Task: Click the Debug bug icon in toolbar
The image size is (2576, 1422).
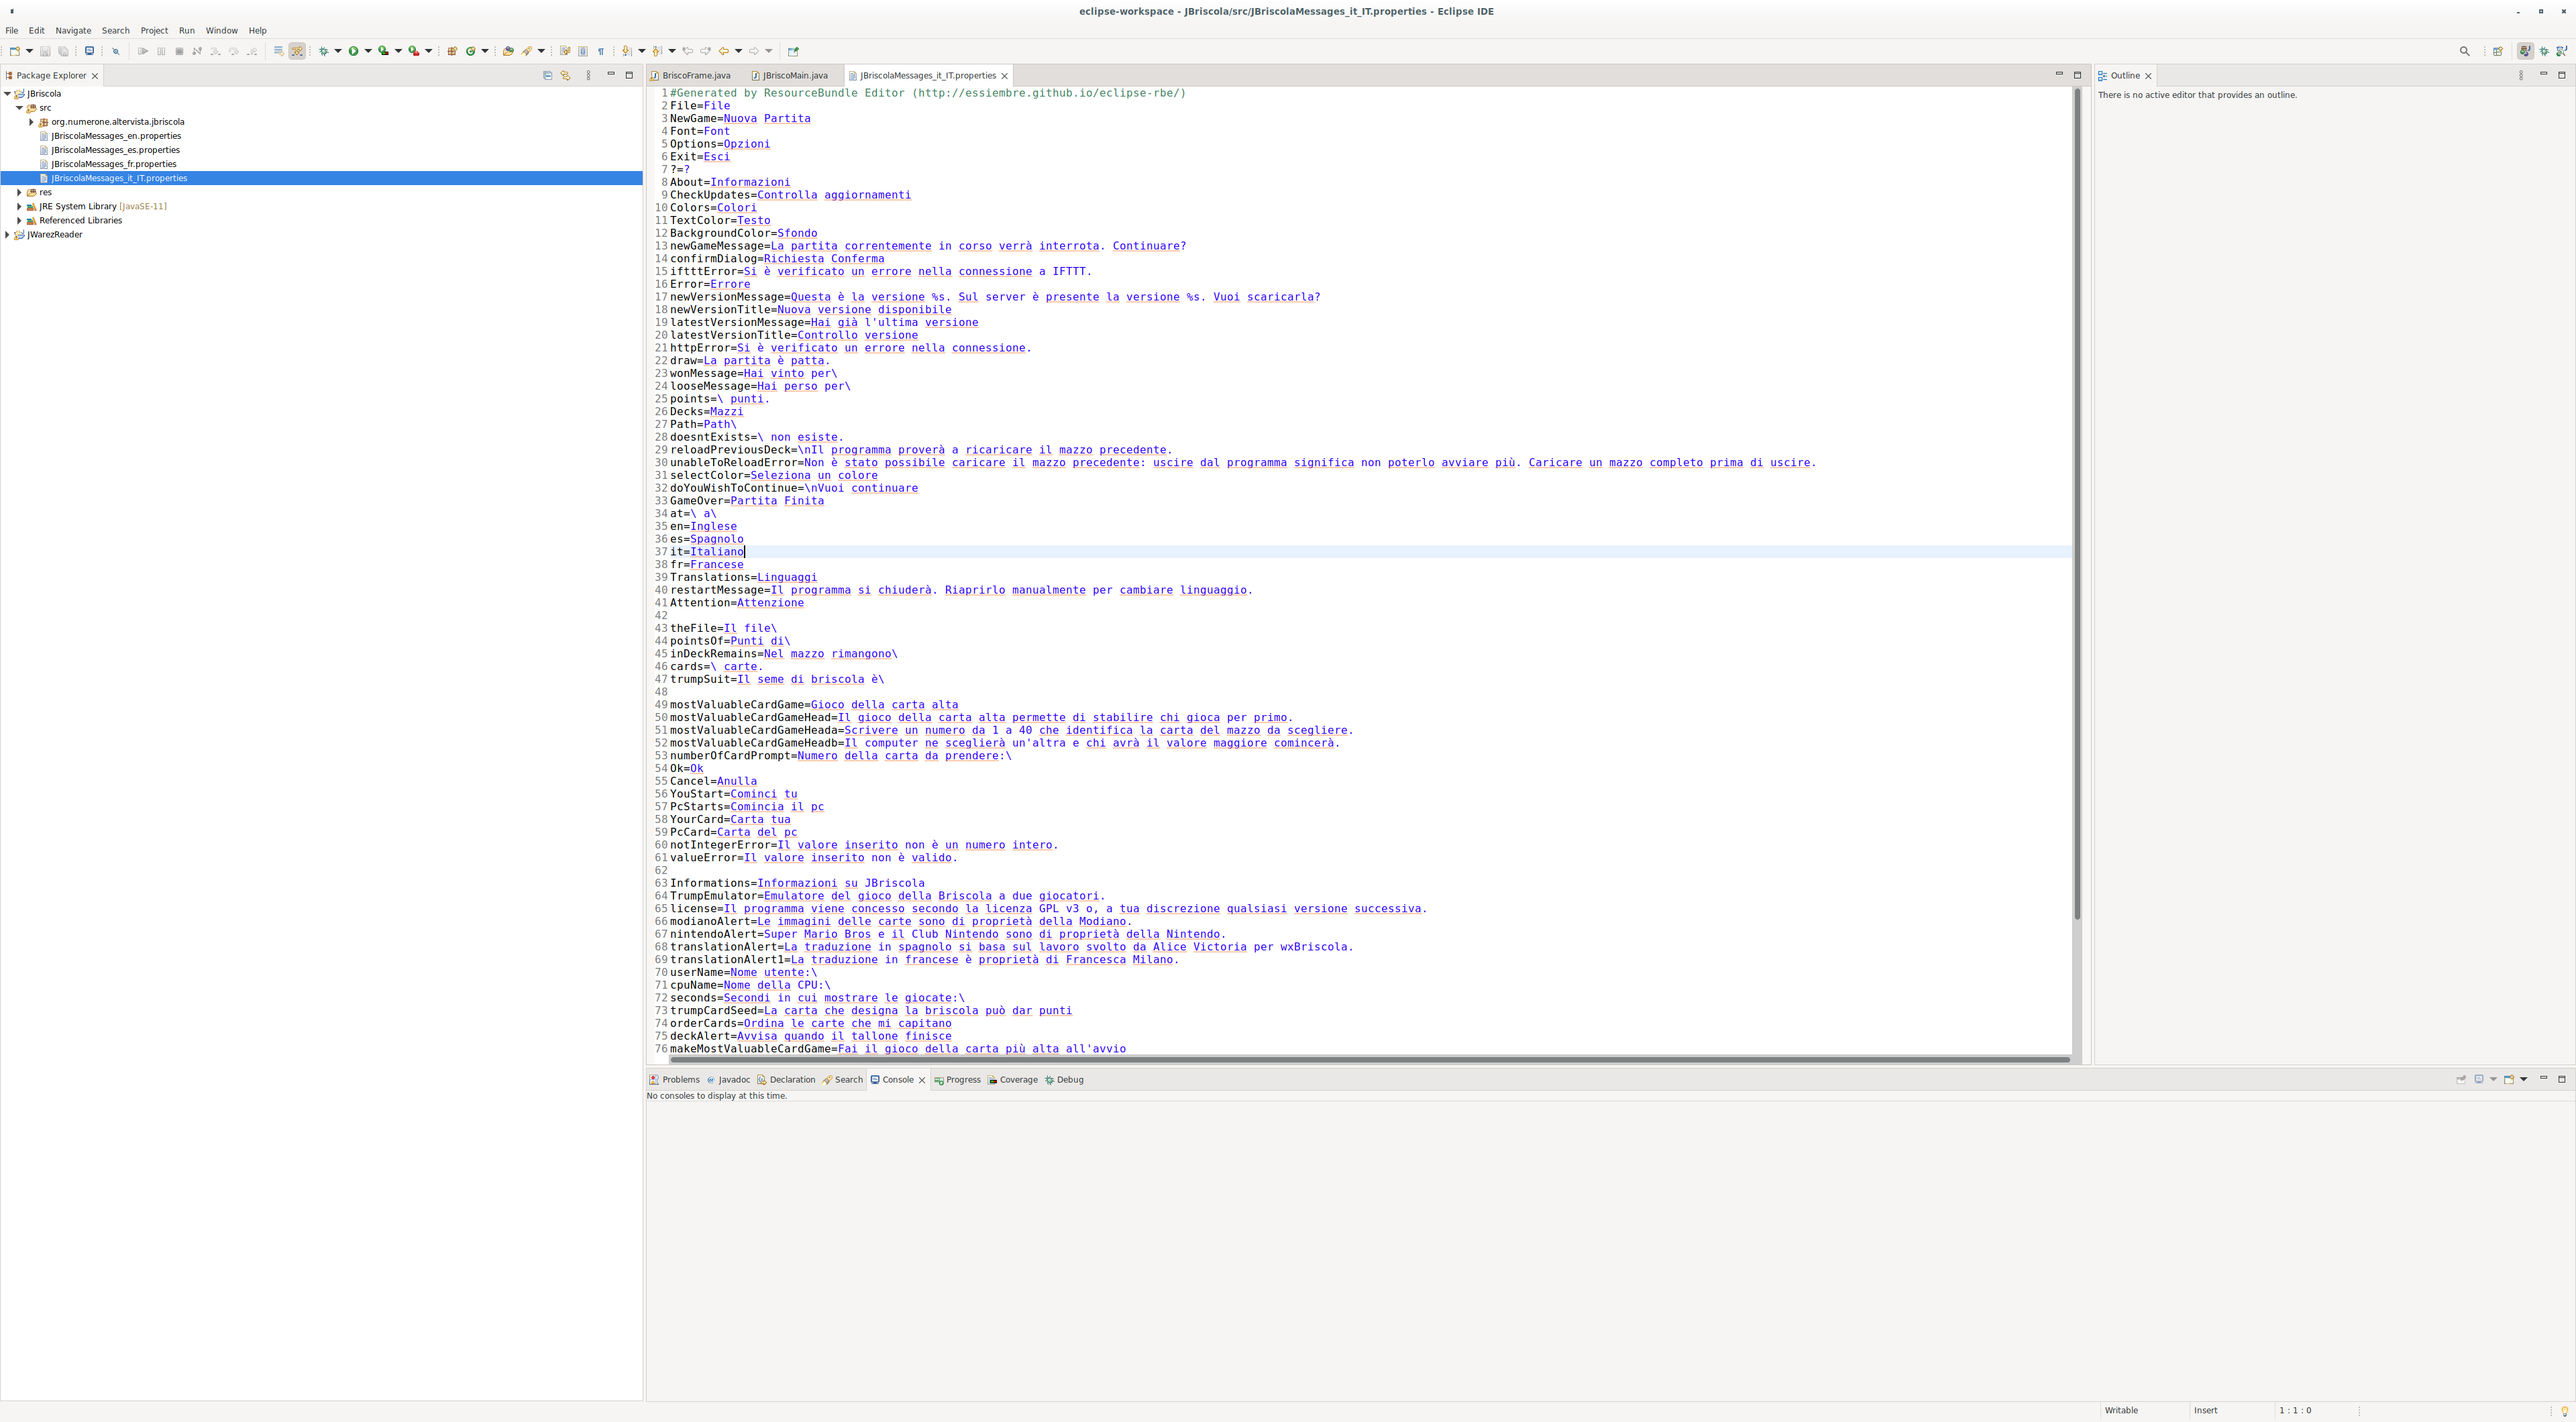Action: 323,51
